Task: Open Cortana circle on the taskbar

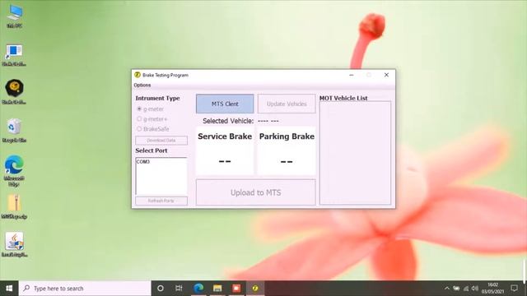Action: [161, 289]
